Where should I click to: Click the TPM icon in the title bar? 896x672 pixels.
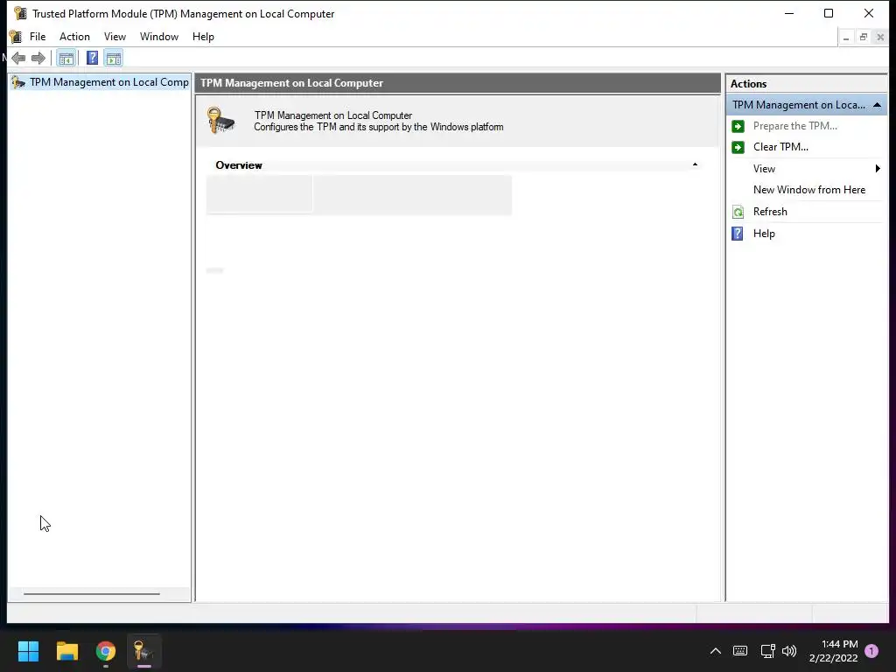click(x=20, y=13)
